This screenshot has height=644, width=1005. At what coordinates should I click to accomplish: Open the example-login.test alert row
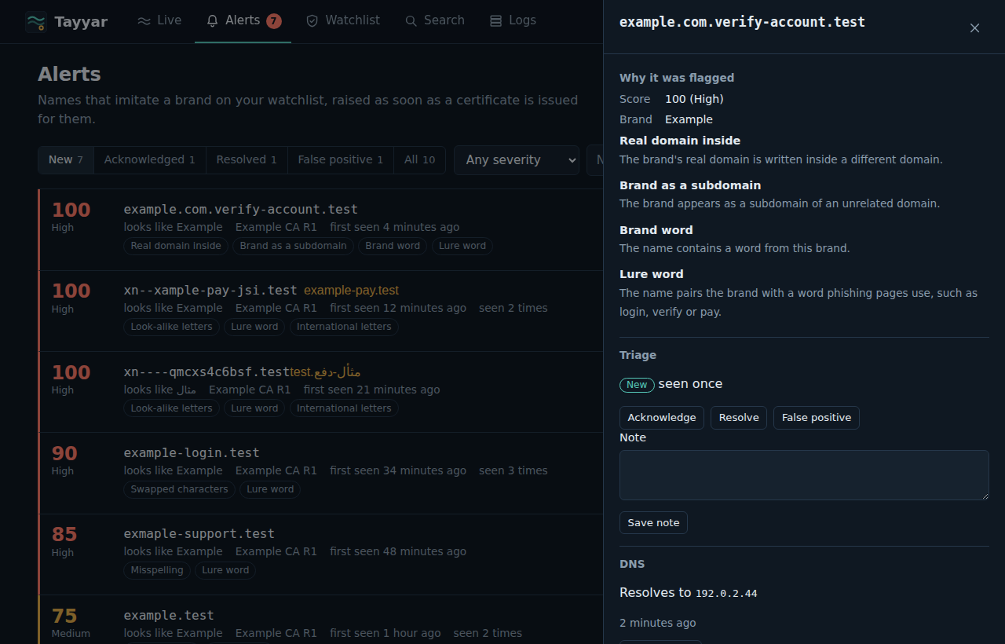[x=320, y=473]
